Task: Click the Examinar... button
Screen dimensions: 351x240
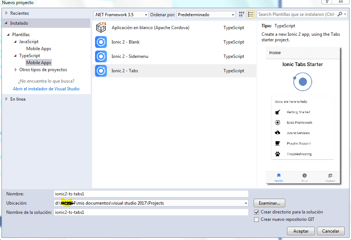Action: (x=269, y=203)
